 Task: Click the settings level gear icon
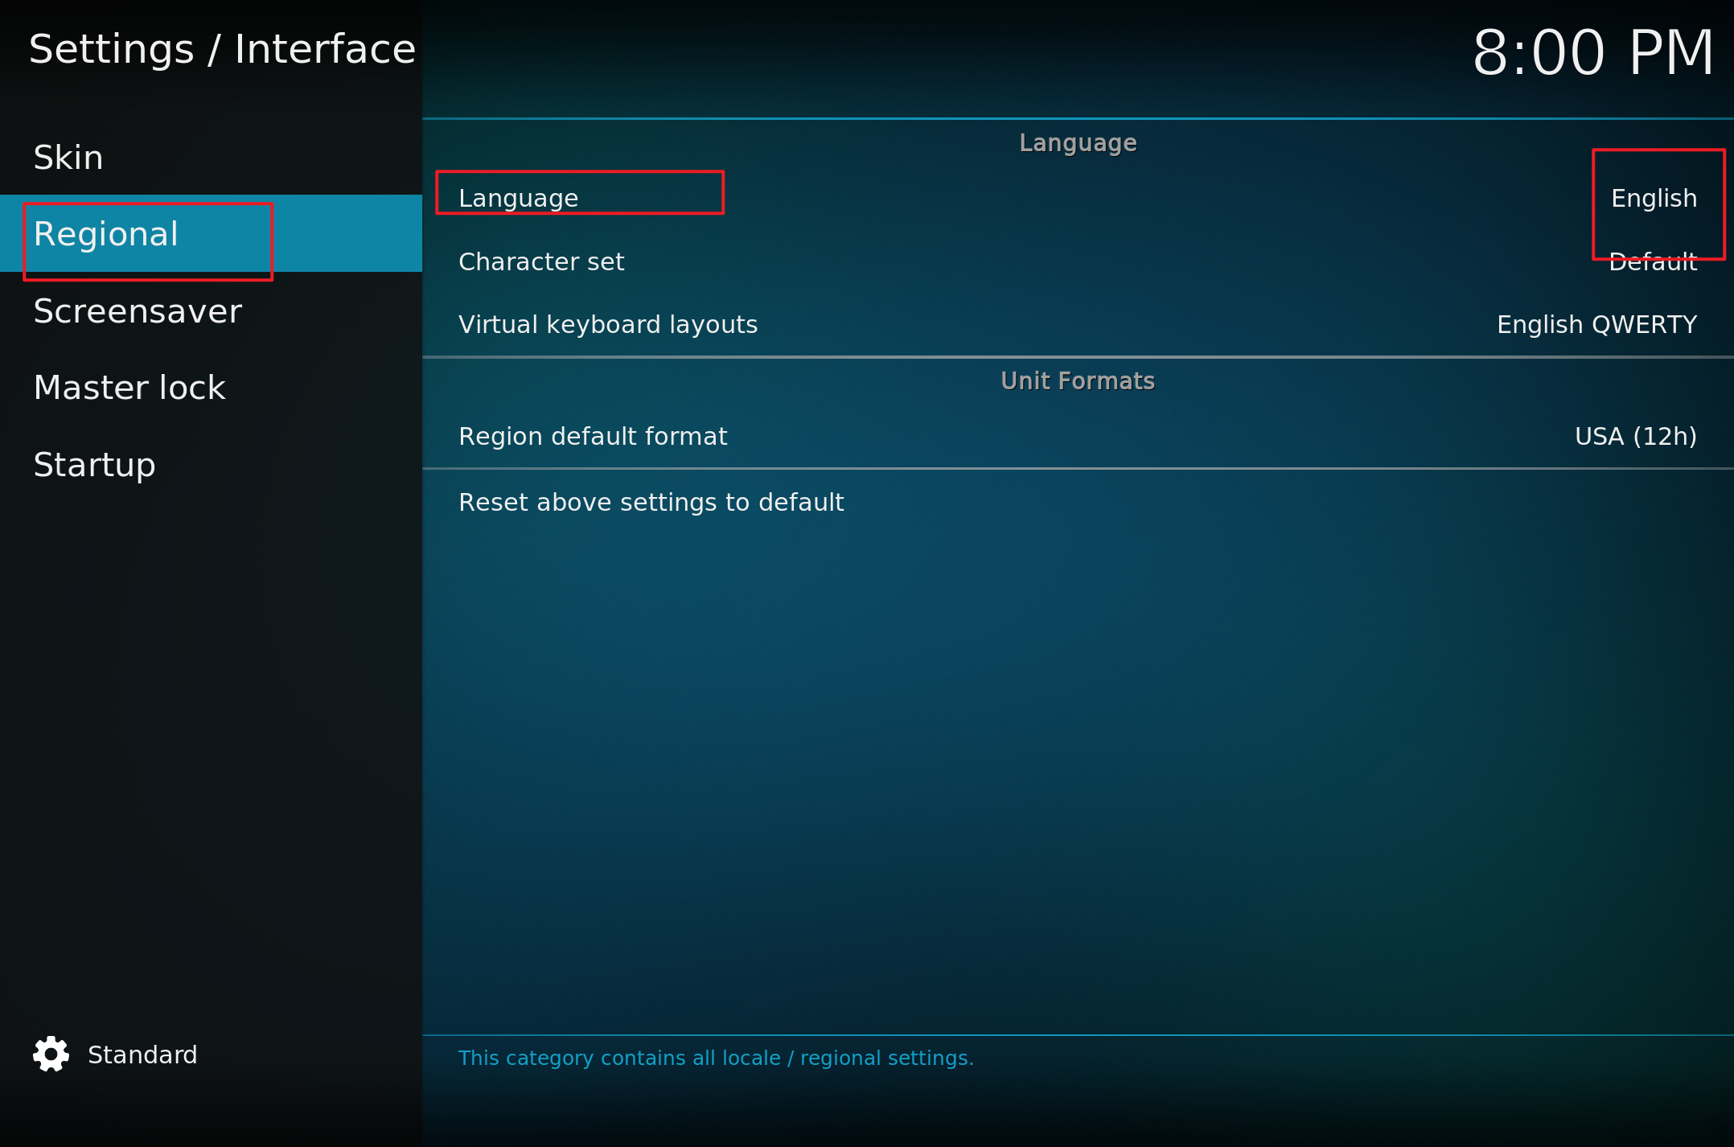pos(51,1054)
